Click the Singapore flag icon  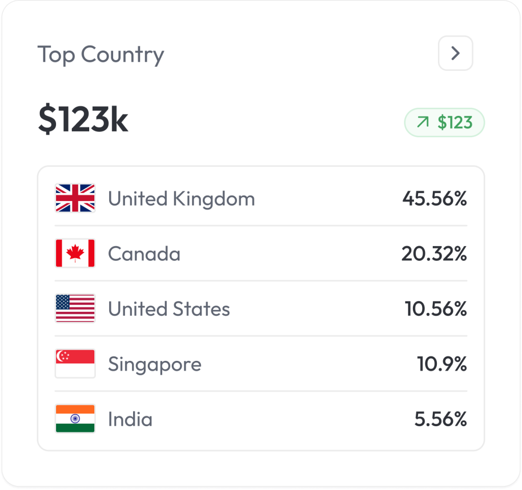click(x=75, y=364)
